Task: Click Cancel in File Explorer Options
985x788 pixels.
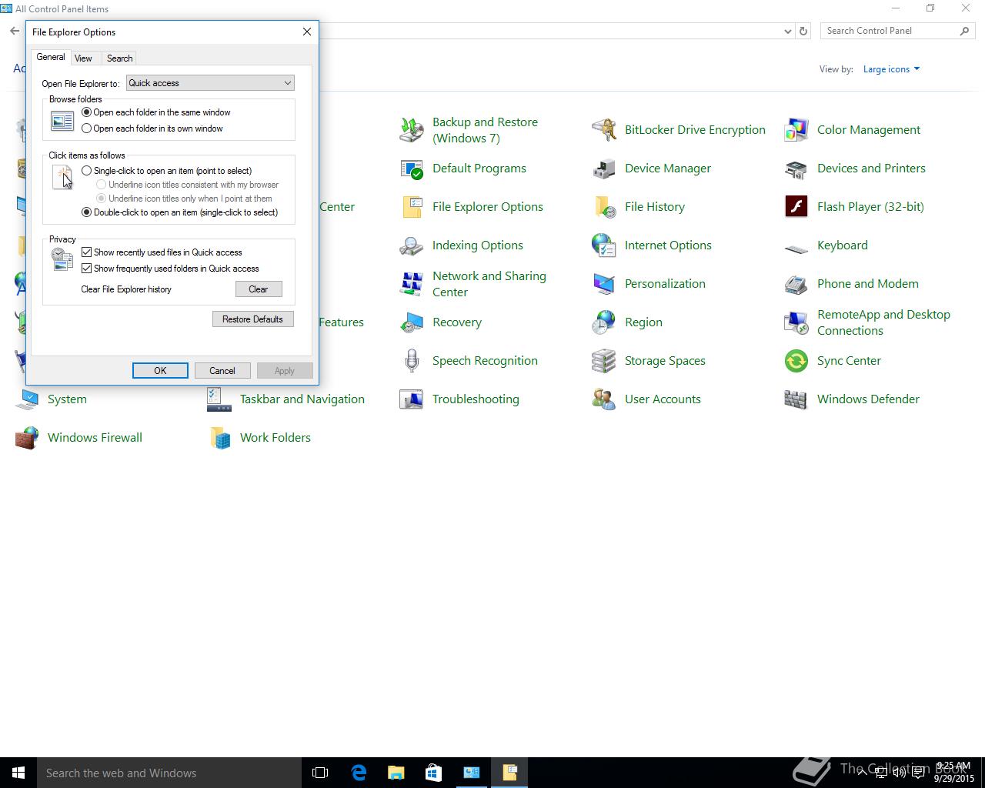Action: click(x=222, y=371)
